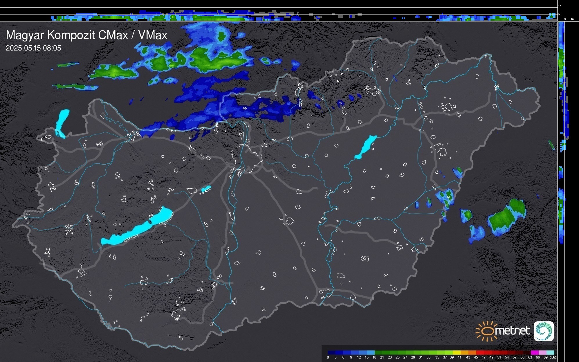Click the small cyan Lake Velence shape

pyautogui.click(x=206, y=189)
